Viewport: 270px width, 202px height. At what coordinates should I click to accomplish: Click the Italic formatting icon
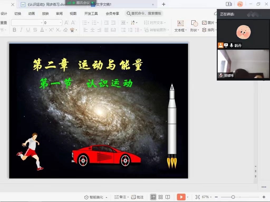click(x=21, y=30)
